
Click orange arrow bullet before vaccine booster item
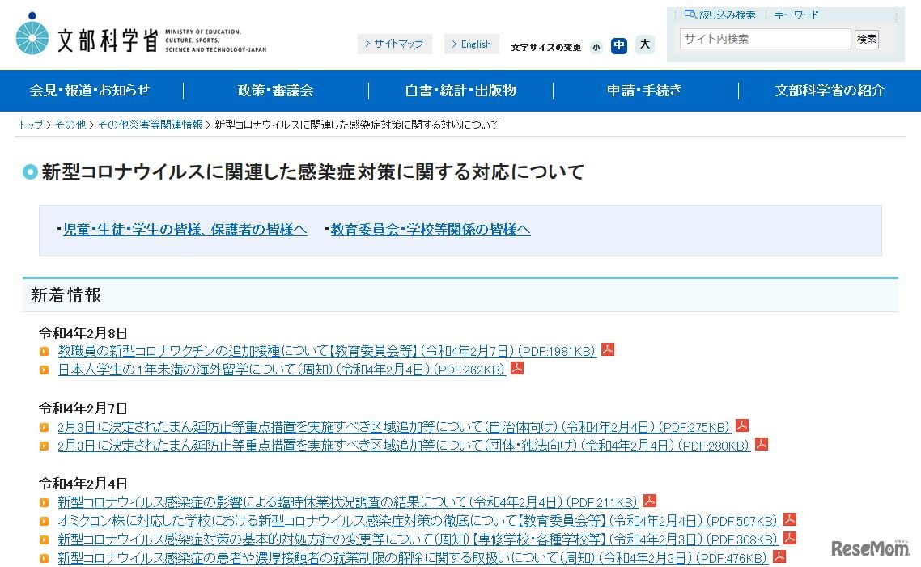click(45, 349)
